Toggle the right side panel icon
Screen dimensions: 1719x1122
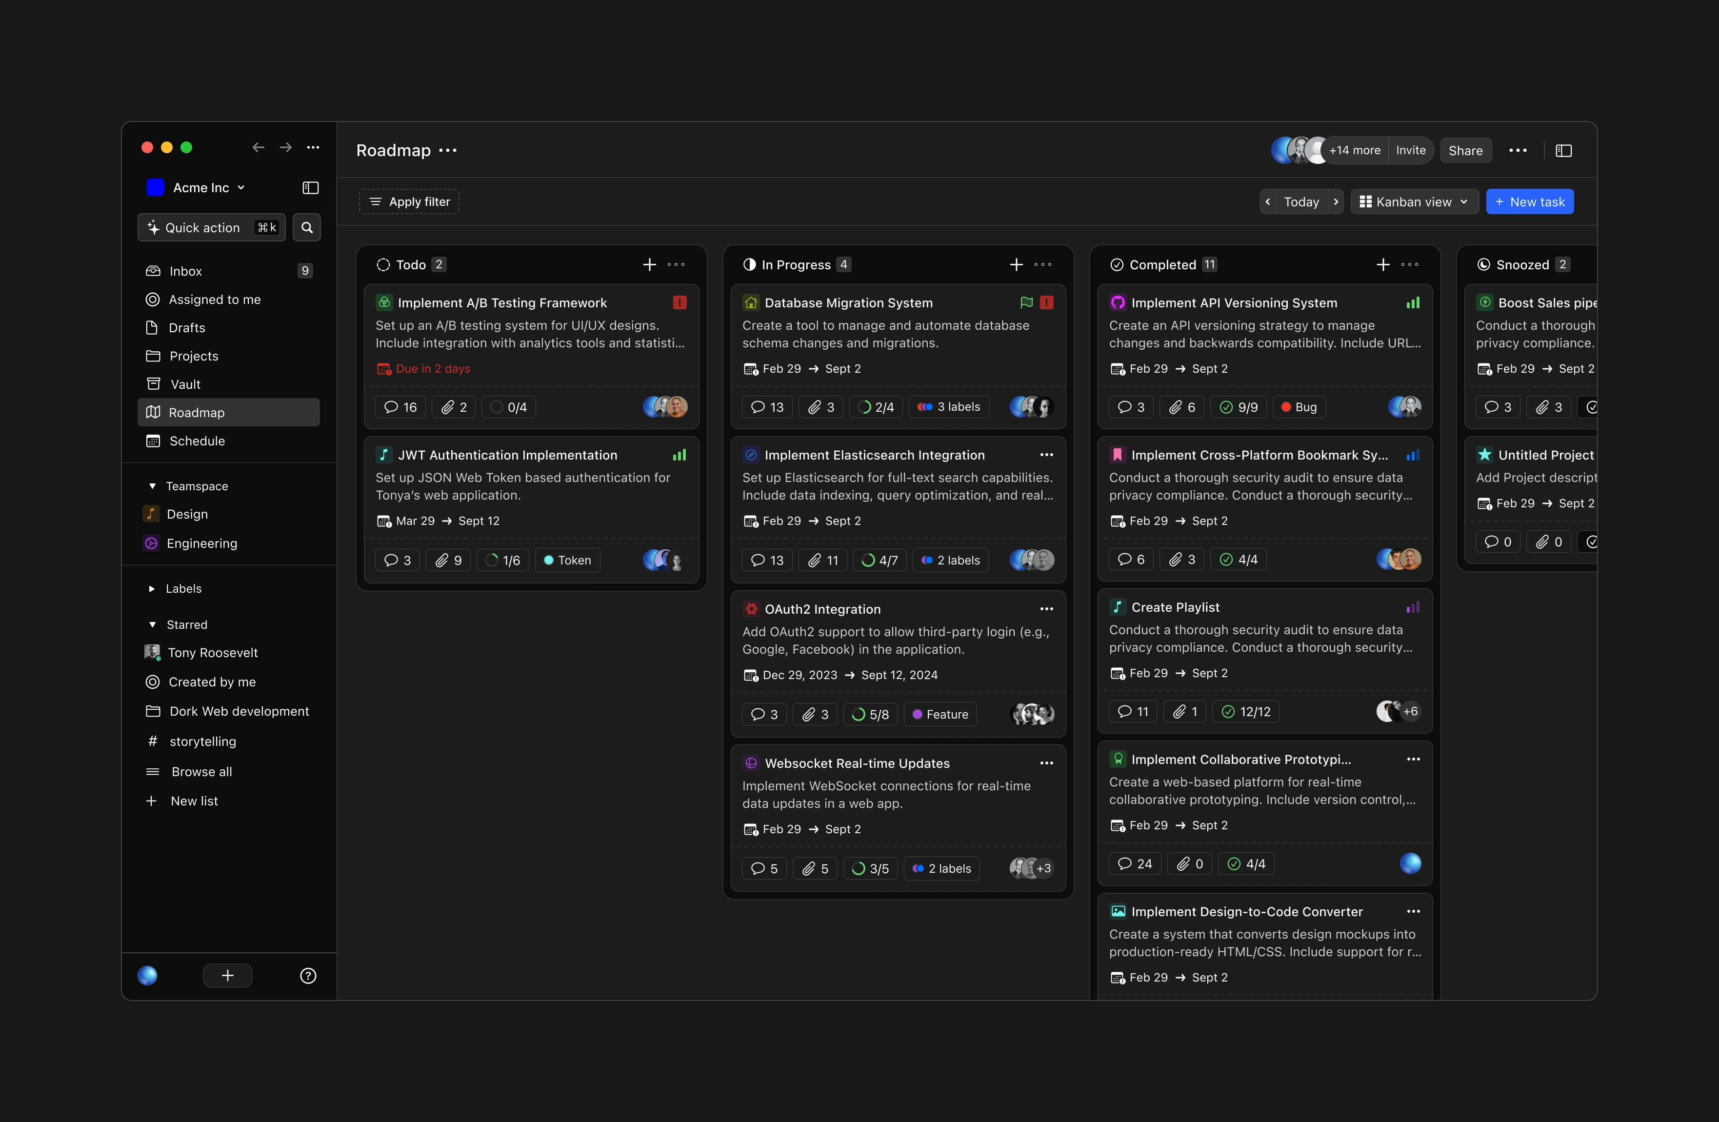1564,150
